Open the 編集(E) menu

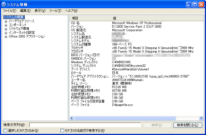pos(25,11)
